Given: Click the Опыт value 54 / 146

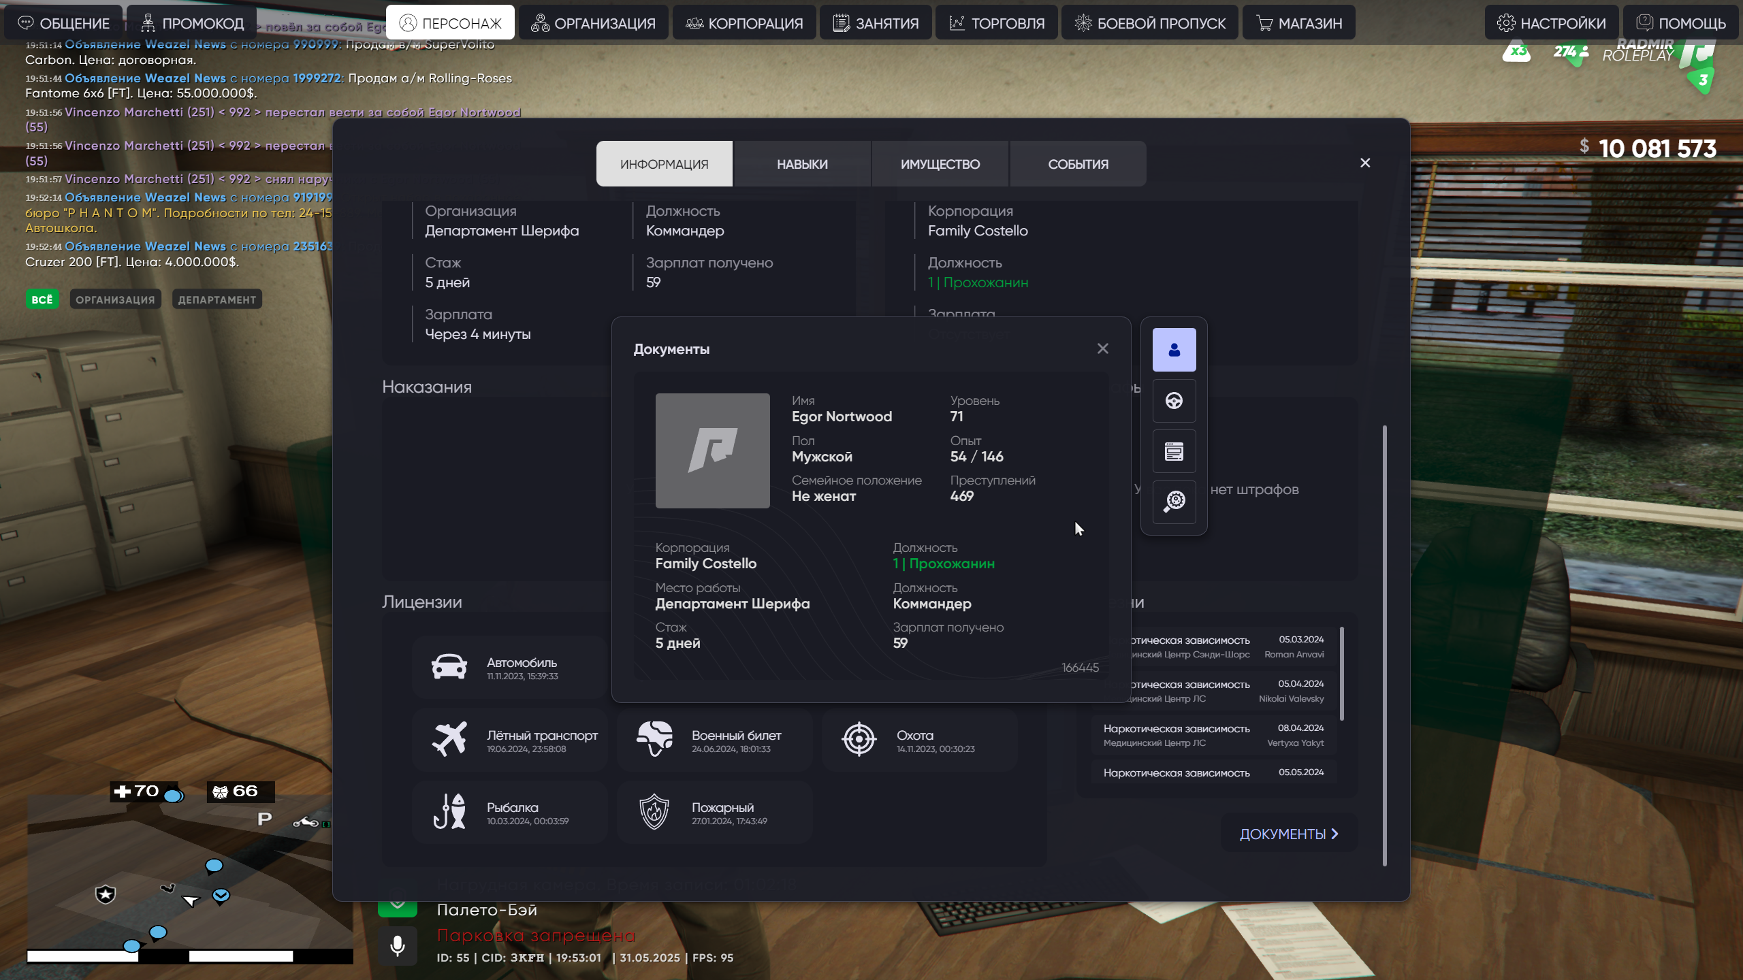Looking at the screenshot, I should 976,457.
